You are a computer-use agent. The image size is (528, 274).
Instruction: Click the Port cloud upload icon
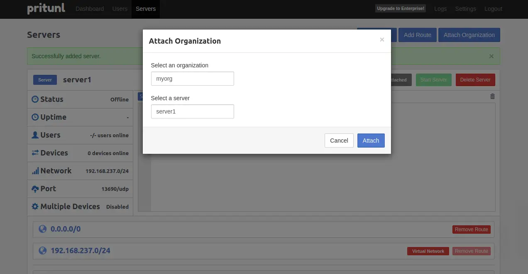point(35,189)
